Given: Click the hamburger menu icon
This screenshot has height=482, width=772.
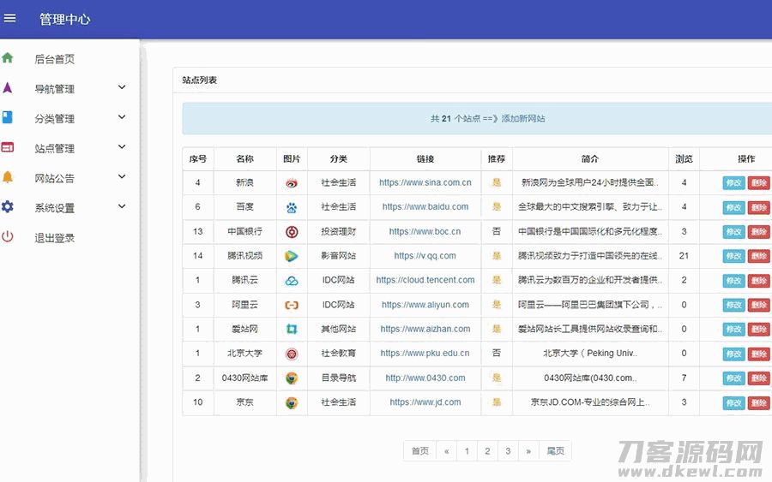Looking at the screenshot, I should click(x=10, y=18).
